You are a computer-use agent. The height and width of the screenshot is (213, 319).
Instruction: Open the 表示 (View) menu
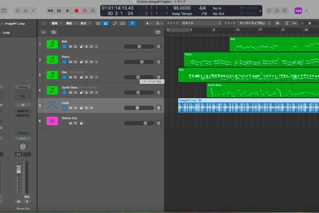pos(86,24)
